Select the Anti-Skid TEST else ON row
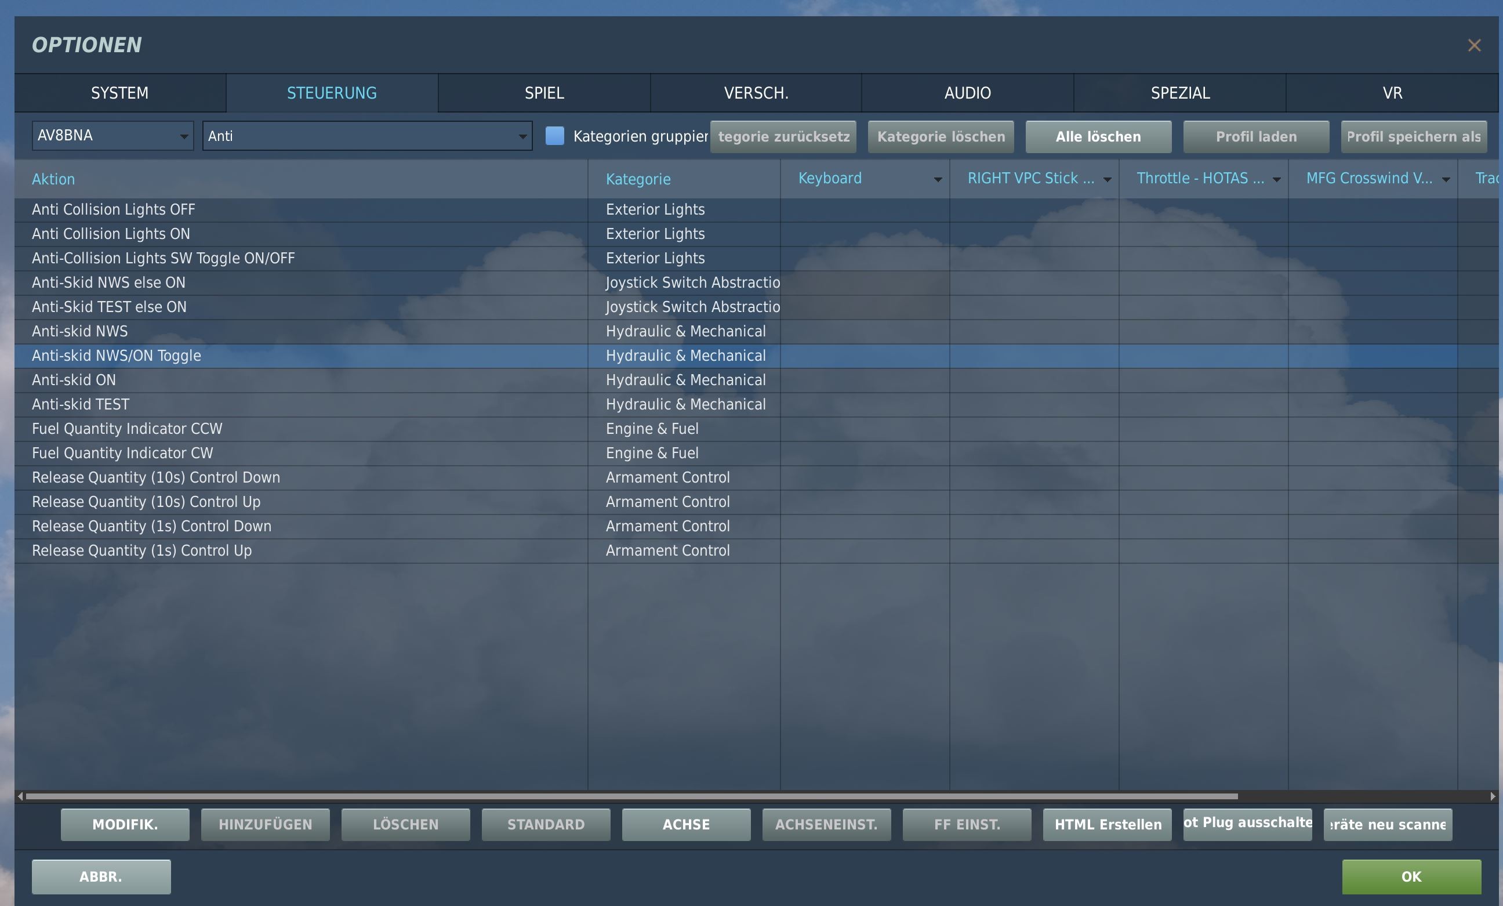 pyautogui.click(x=756, y=307)
